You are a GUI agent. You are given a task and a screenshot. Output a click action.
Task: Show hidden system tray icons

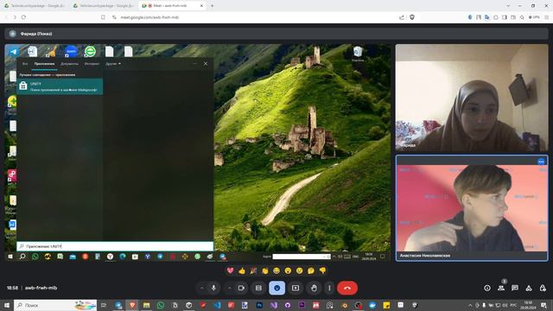pyautogui.click(x=470, y=305)
